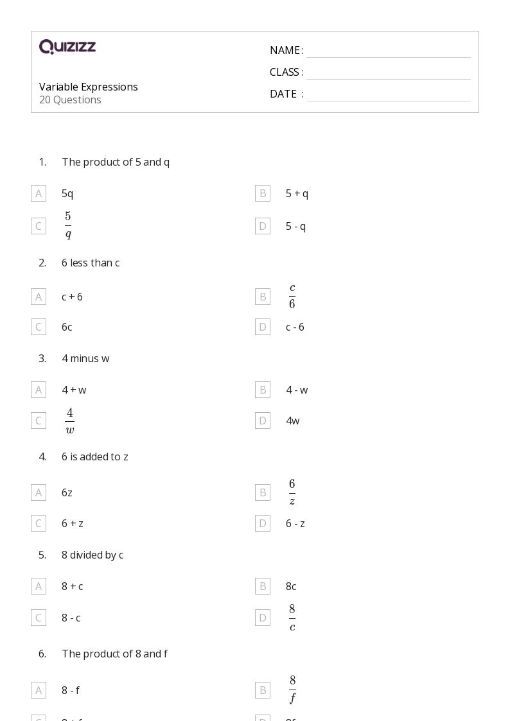Tick option A 6z for question 4
510x721 pixels.
(x=39, y=493)
